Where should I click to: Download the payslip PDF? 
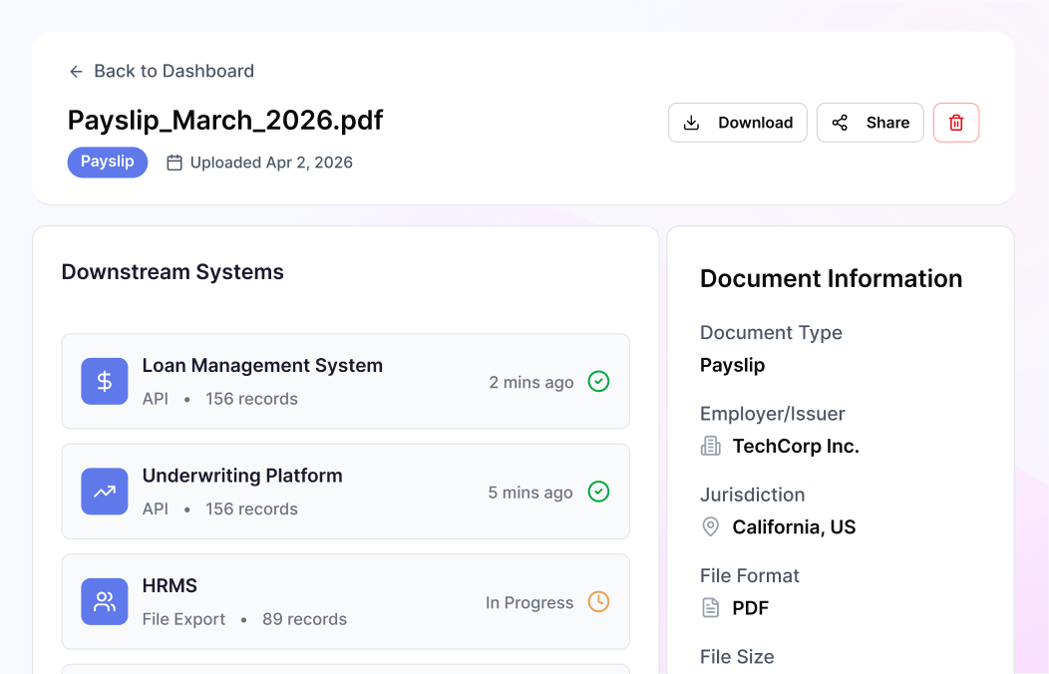pos(737,123)
